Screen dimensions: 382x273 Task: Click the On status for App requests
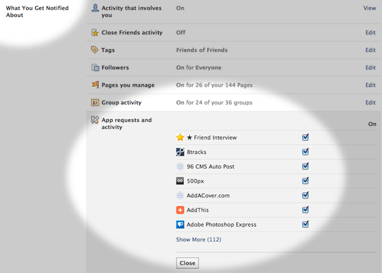coord(372,124)
